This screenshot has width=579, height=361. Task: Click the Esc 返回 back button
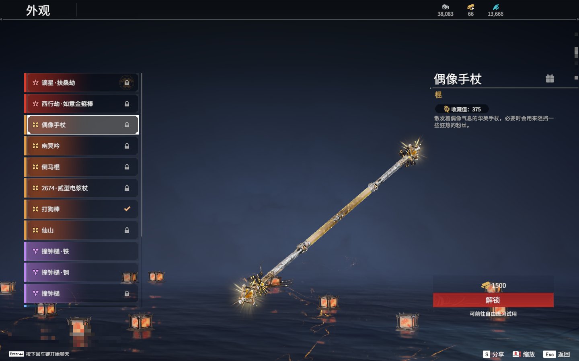click(x=556, y=354)
